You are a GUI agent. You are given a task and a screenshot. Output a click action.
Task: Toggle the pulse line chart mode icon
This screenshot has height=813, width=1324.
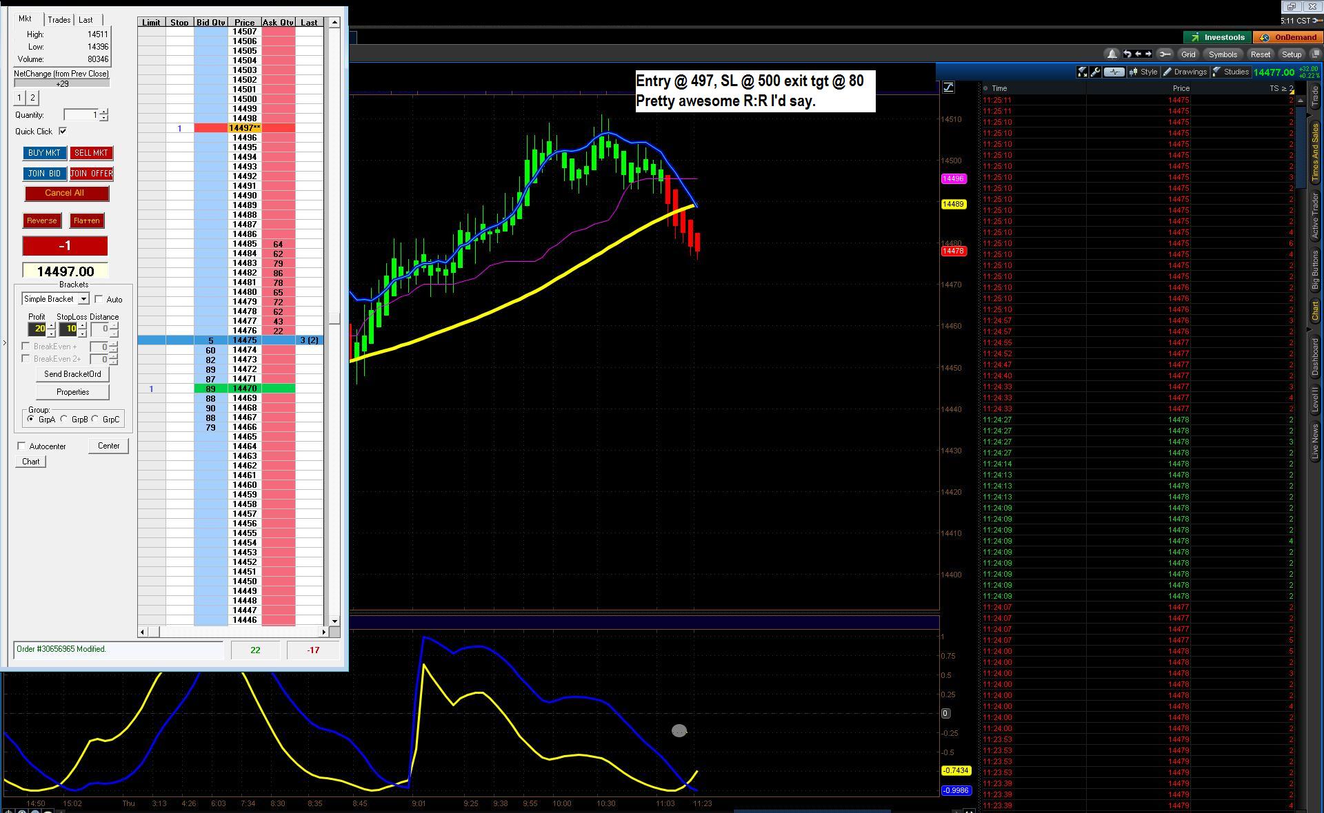[x=1114, y=72]
